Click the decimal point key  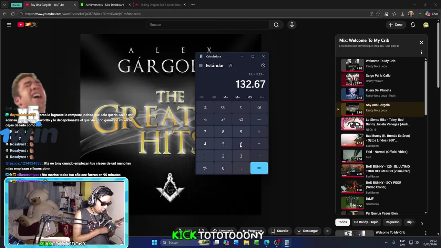(x=241, y=168)
